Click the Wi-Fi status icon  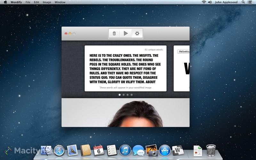click(204, 2)
